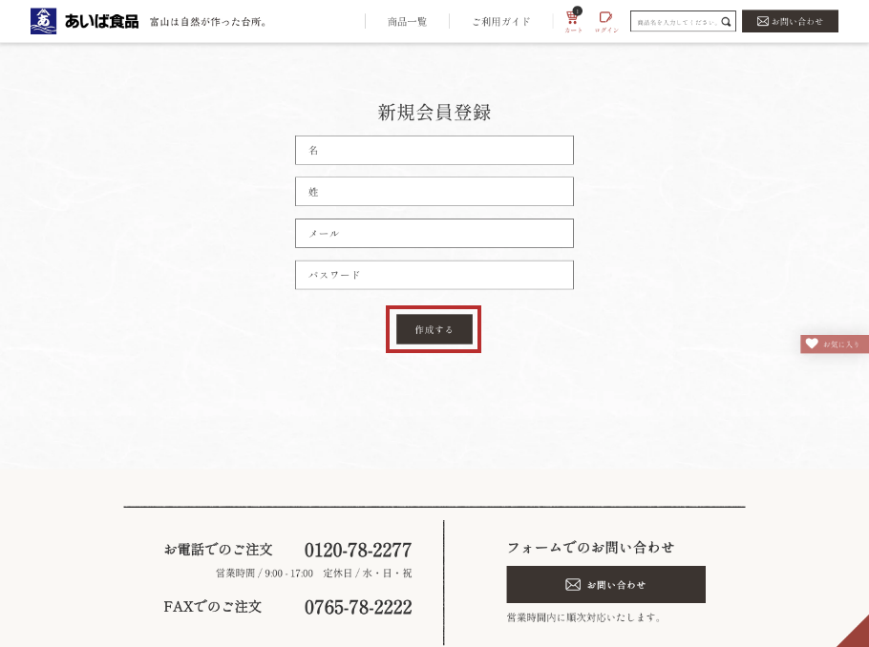The image size is (869, 647).
Task: Click the login (ログイン) icon
Action: [606, 22]
